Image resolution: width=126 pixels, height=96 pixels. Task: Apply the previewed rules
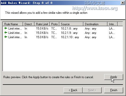click(x=114, y=77)
